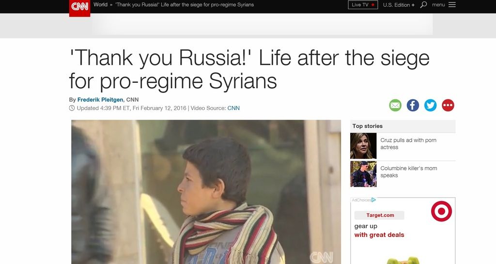This screenshot has width=496, height=264.
Task: Watch Live TV button
Action: (x=363, y=5)
